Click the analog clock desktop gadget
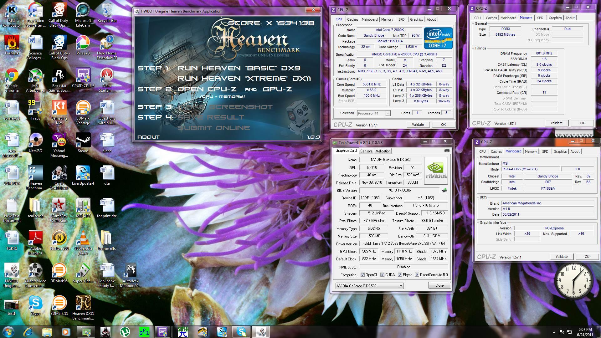Viewport: 601px width, 338px height. point(573,280)
